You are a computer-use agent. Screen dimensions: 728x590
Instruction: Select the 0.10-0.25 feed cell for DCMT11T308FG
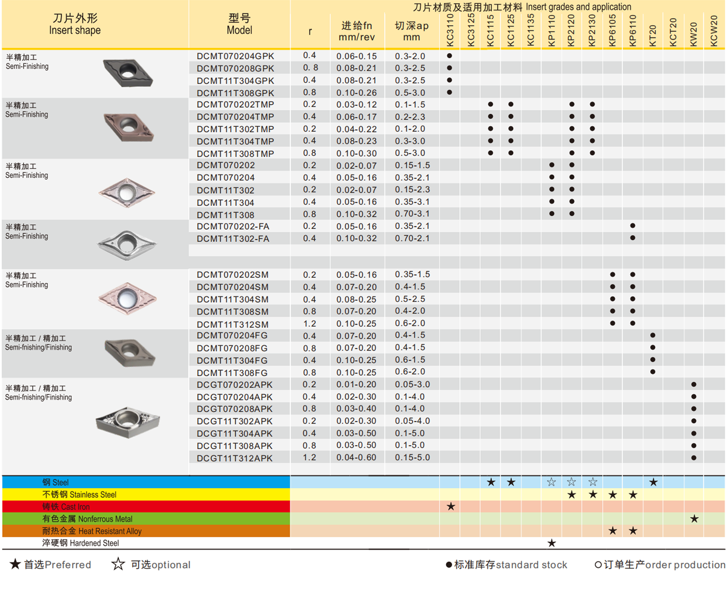pos(357,372)
